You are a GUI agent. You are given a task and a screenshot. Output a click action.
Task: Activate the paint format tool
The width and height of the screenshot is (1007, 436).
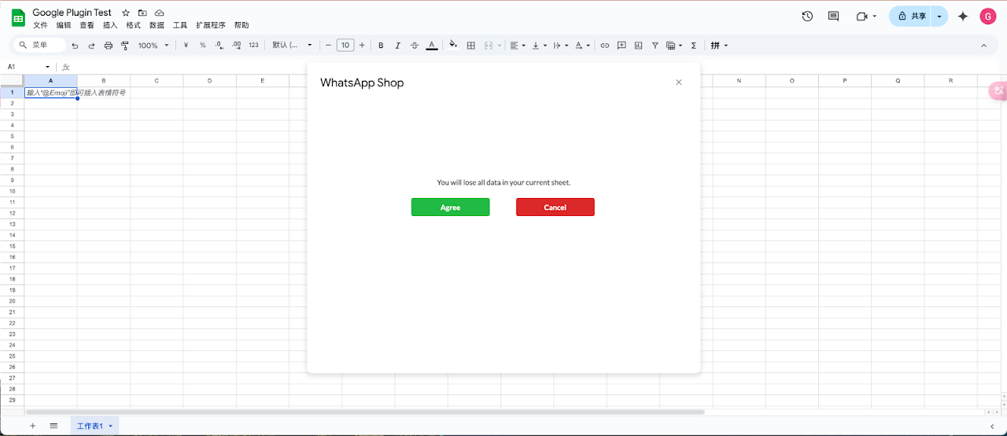[125, 46]
